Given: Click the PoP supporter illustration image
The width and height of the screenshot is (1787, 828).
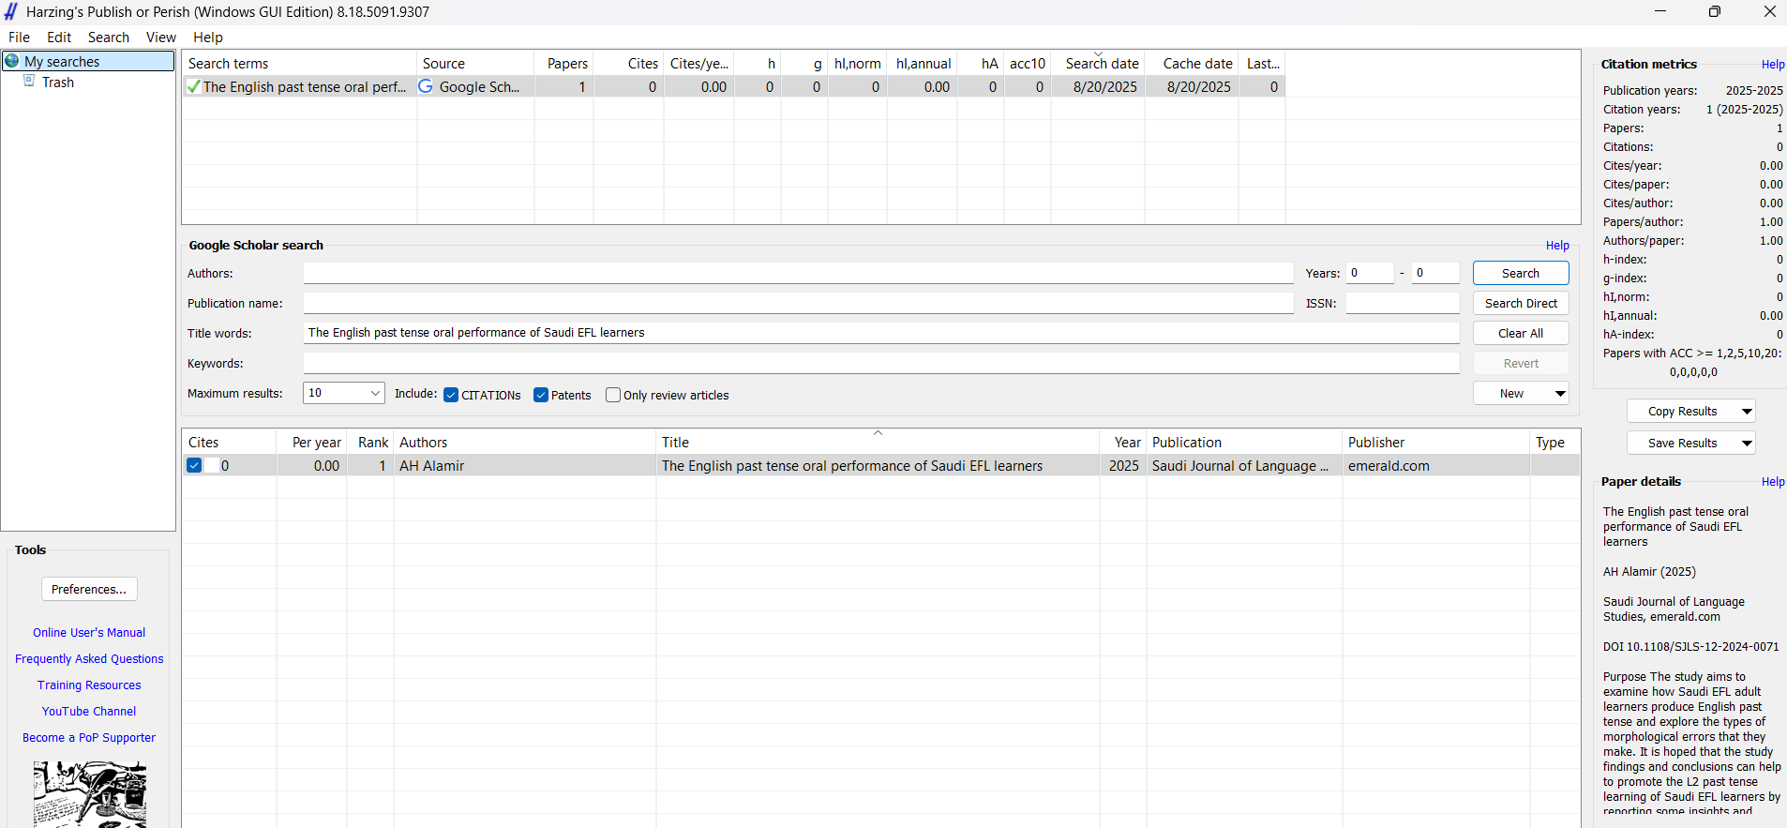Looking at the screenshot, I should tap(90, 793).
